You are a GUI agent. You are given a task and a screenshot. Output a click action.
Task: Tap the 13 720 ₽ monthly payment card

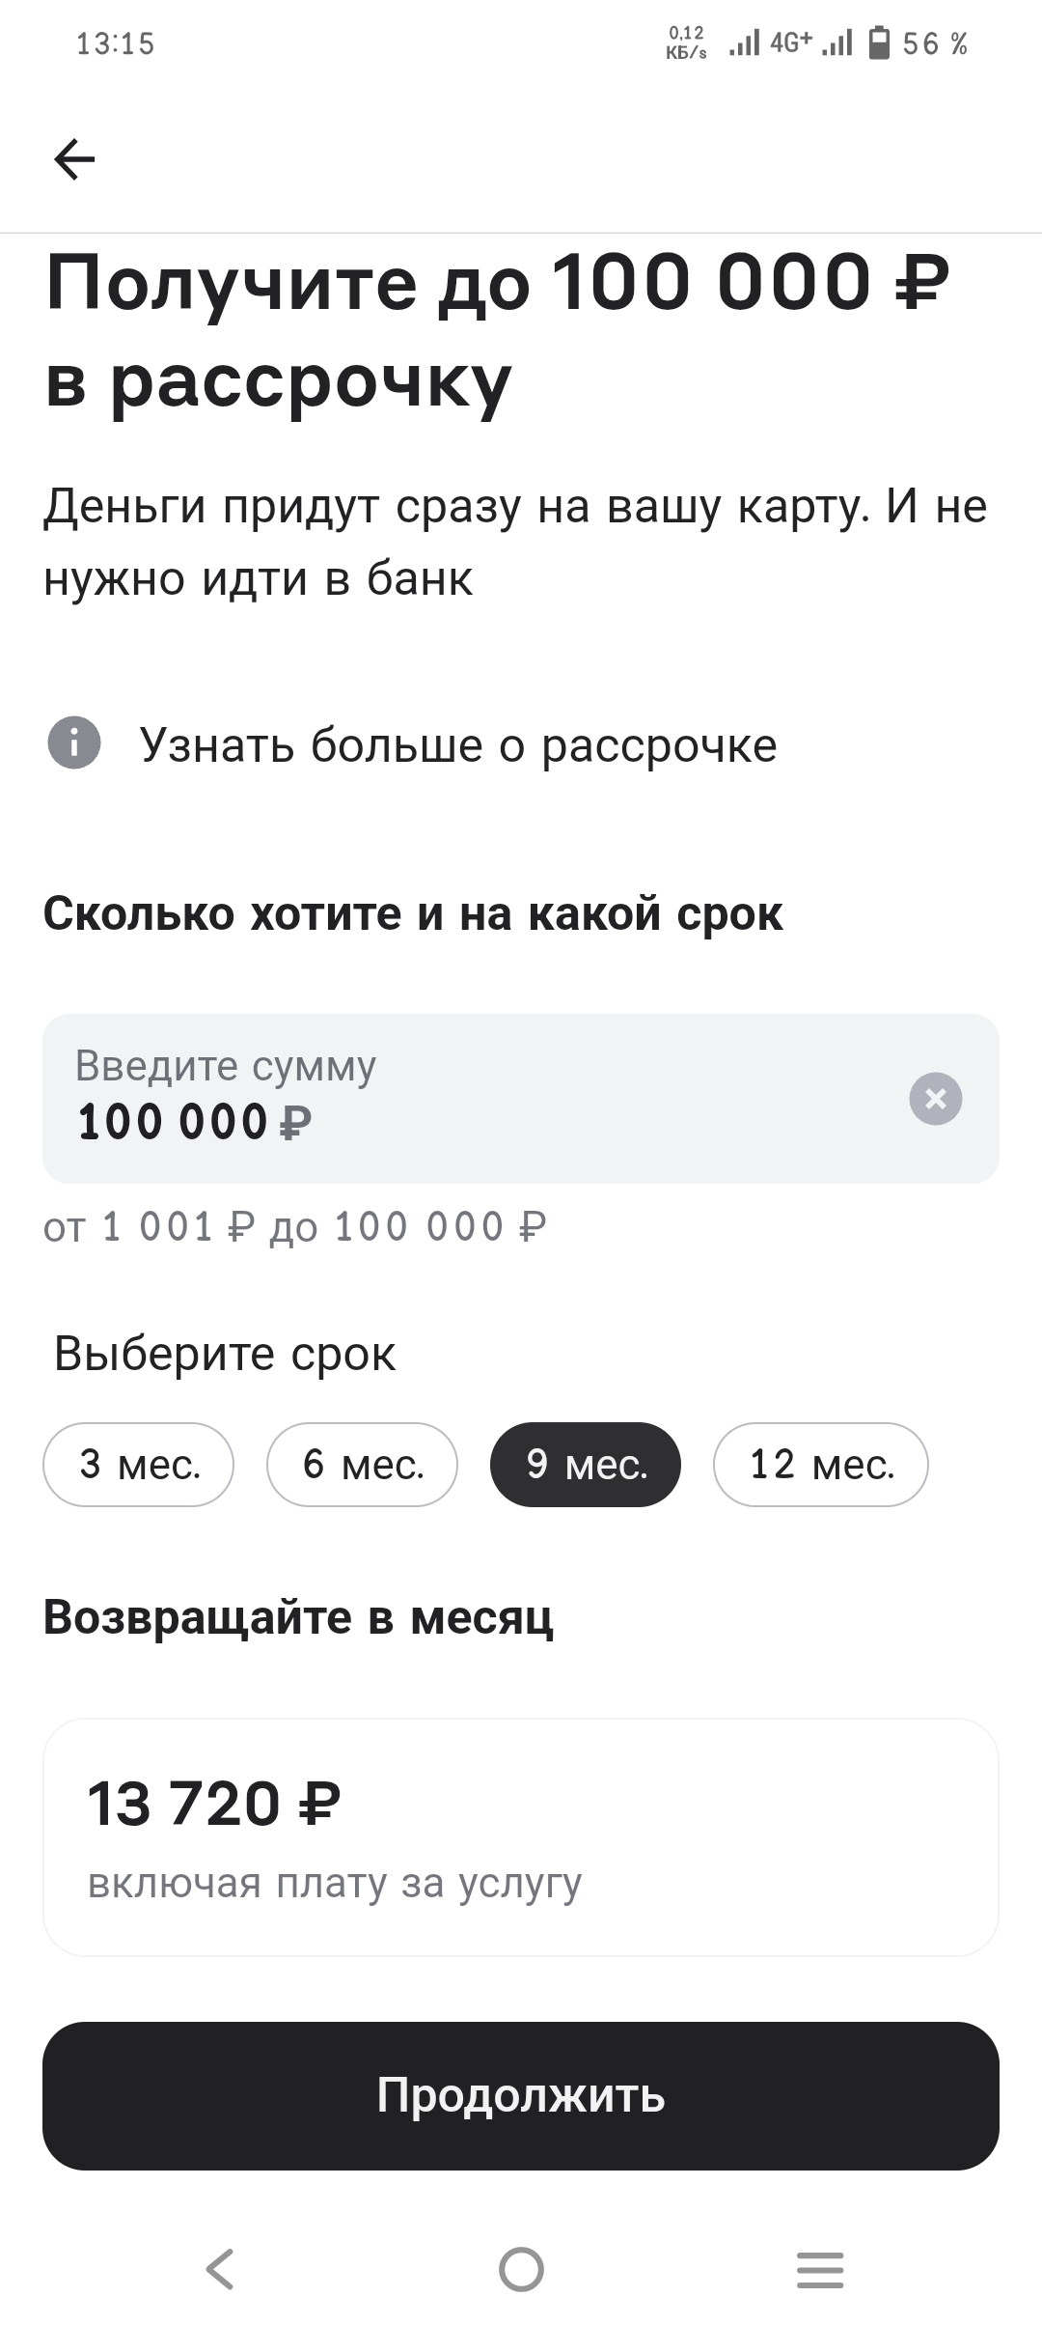(521, 1837)
